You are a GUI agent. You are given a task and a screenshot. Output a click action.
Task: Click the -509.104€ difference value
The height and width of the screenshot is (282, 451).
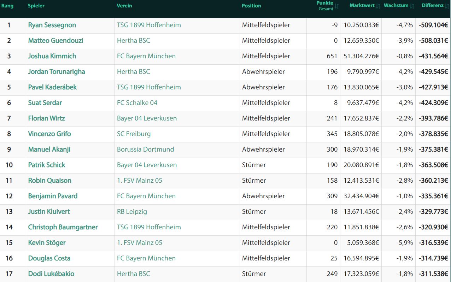click(433, 25)
